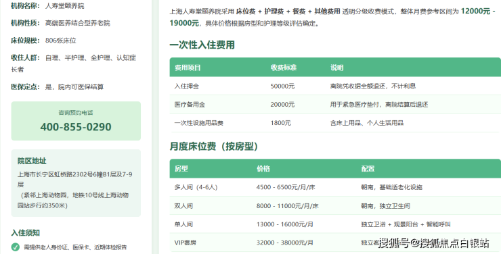Screen dimensions: 501x254
Task: Click the 双人间 row label
Action: coord(183,206)
